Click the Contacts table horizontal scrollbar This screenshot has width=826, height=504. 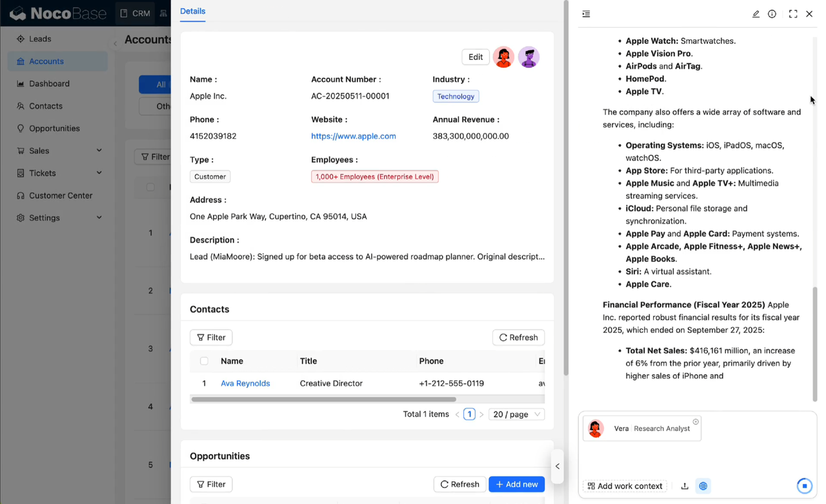[324, 399]
